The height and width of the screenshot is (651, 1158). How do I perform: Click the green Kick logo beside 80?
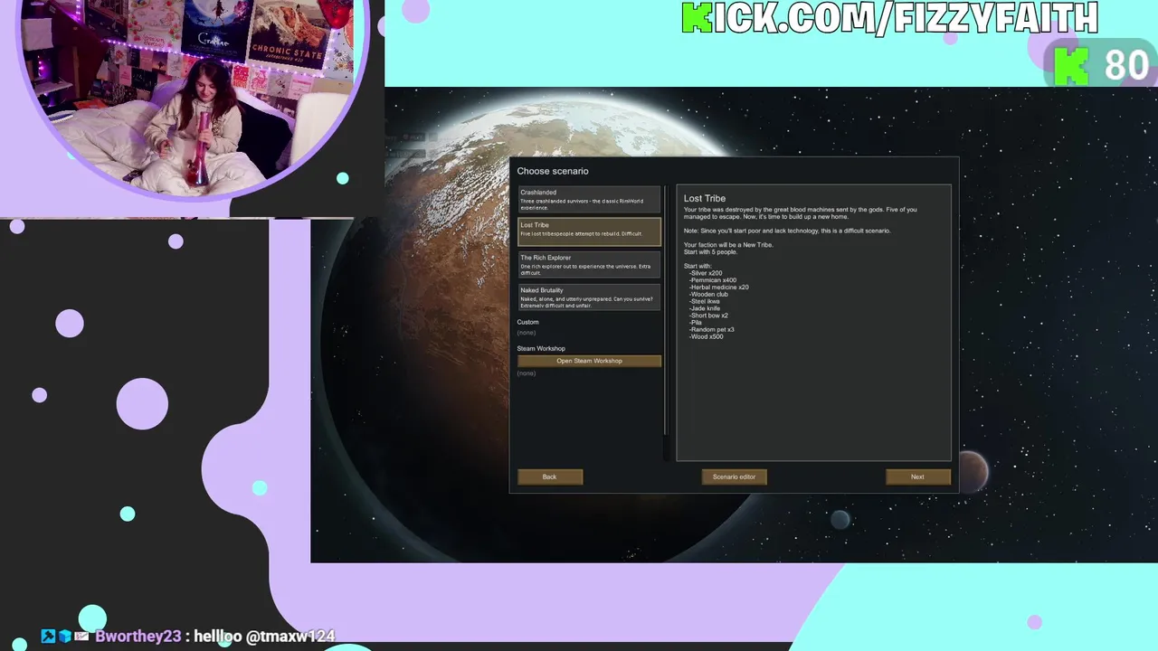[x=1071, y=66]
